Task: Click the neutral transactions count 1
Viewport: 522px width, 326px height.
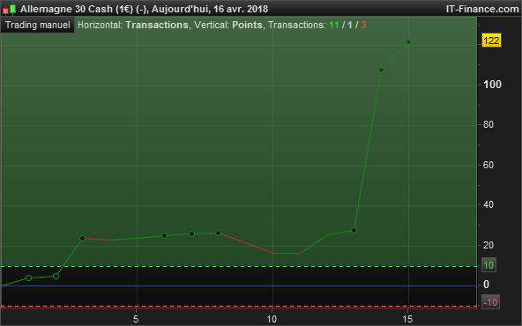Action: [350, 25]
